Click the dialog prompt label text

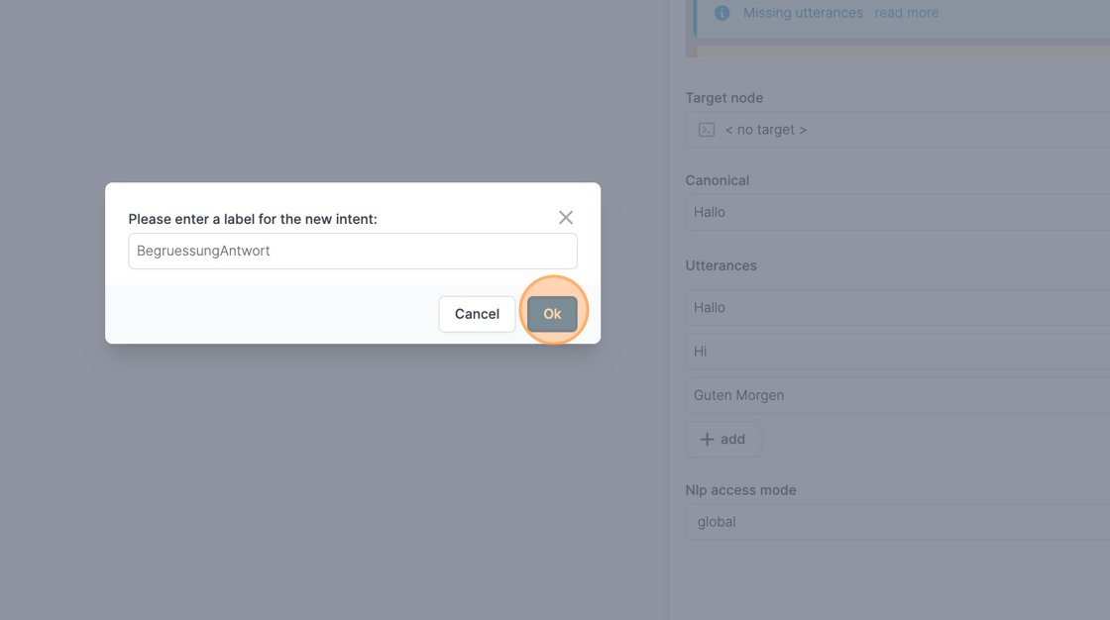[x=253, y=220]
